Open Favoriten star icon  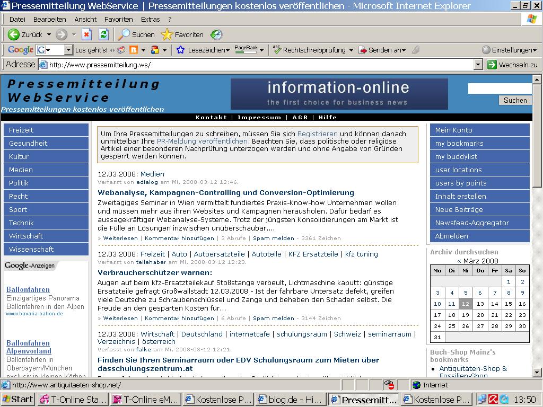(167, 34)
